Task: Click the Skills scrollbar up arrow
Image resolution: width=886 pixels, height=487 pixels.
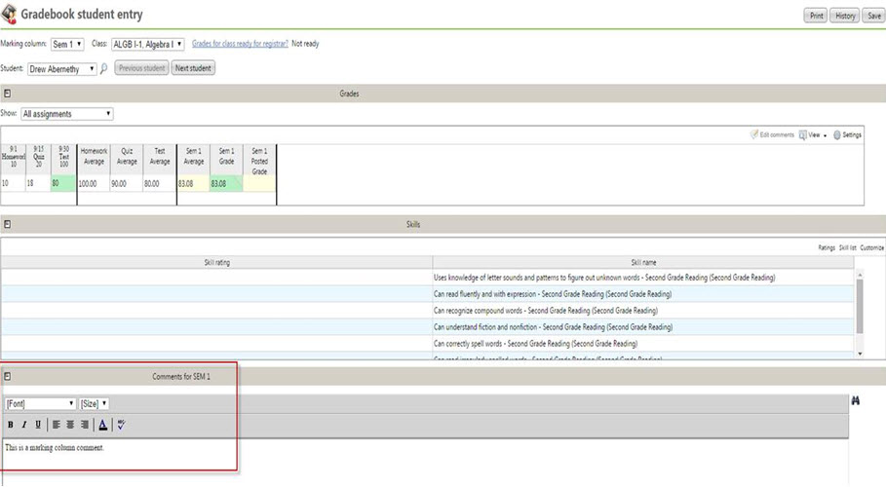Action: click(860, 275)
